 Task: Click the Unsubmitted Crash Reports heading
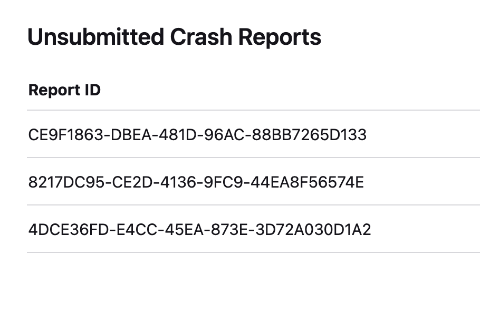point(174,37)
